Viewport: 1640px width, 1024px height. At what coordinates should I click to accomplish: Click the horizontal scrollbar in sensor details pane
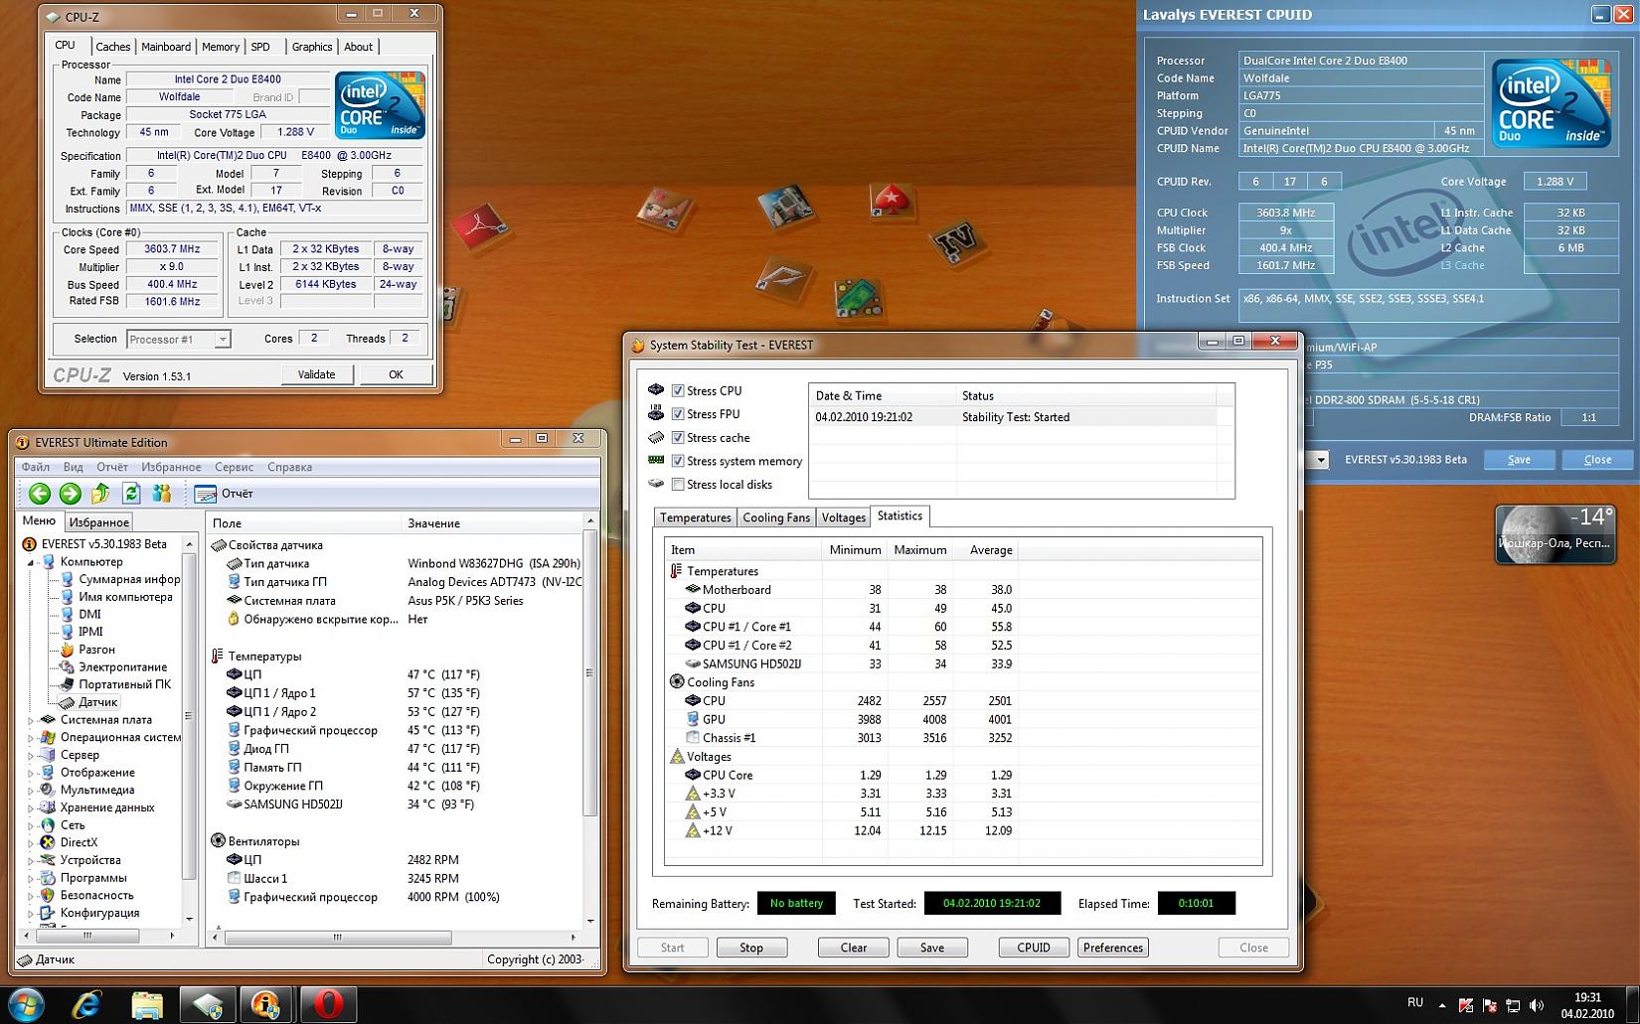pos(337,937)
